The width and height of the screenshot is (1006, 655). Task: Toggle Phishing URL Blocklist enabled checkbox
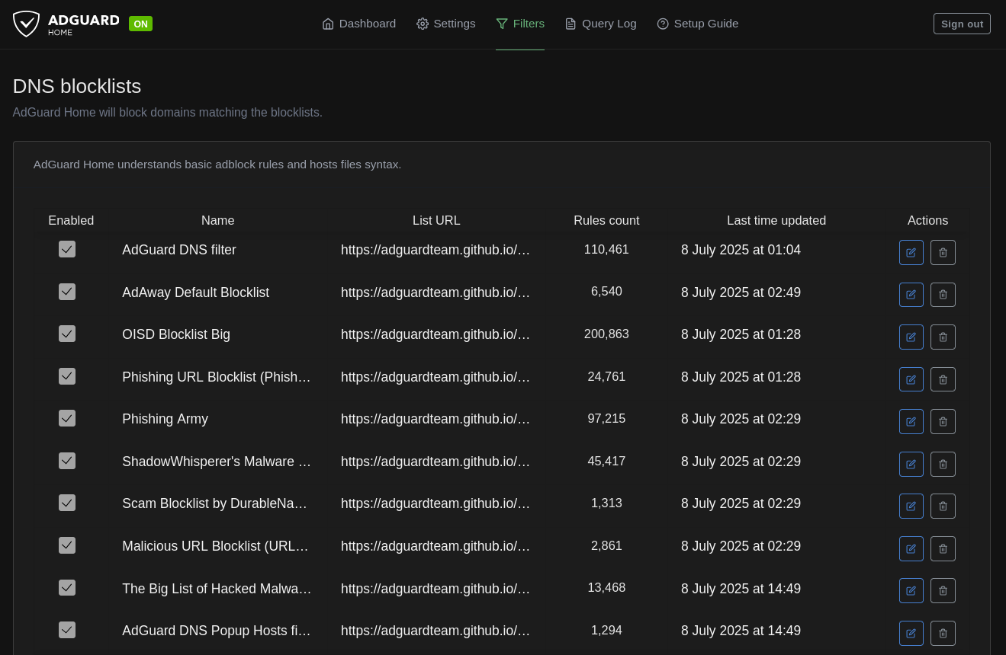point(67,376)
